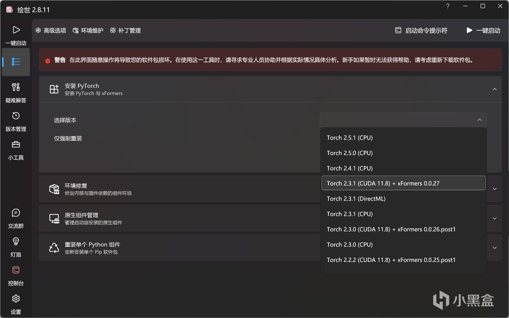
Task: Choose Torch 2.3.1 CUDA 11.8 xFormers 0.0.27
Action: [403, 183]
